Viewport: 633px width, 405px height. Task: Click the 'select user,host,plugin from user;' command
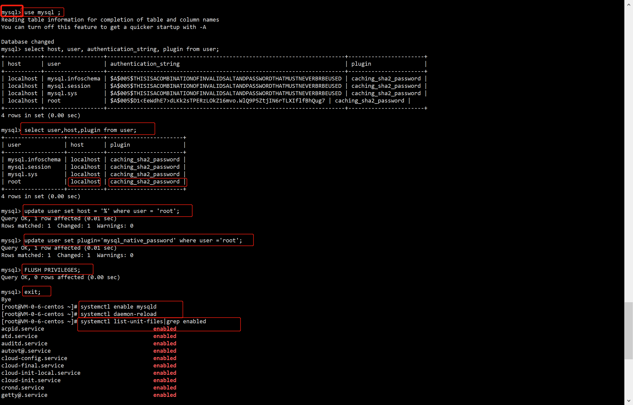coord(80,130)
